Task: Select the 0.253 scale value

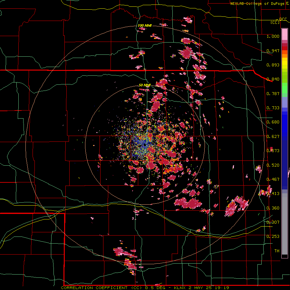Action: [x=273, y=237]
